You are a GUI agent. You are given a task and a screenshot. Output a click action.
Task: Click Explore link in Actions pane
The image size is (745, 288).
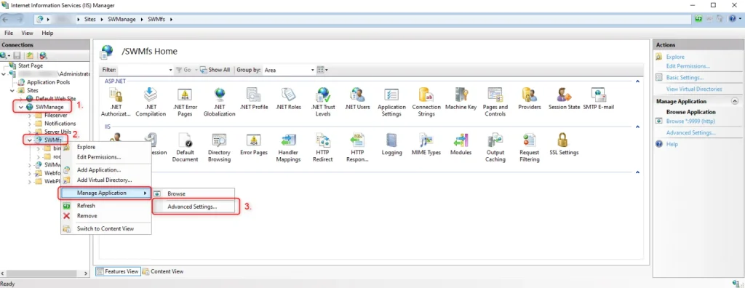pyautogui.click(x=675, y=57)
